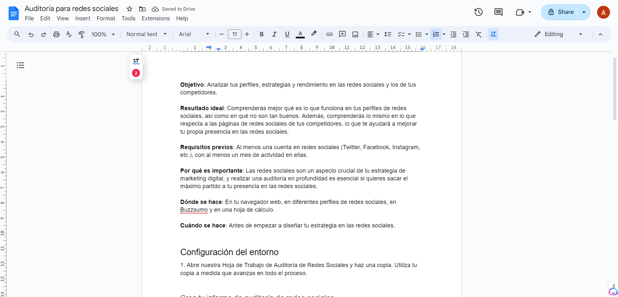The image size is (618, 297).
Task: Click the font size input field
Action: click(234, 34)
